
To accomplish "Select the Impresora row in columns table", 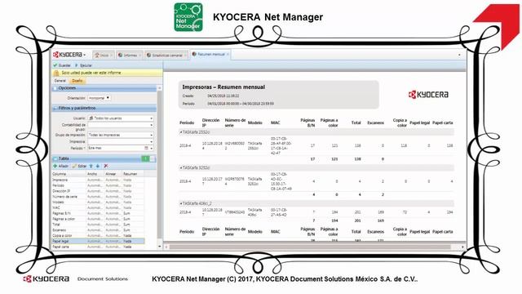I will (x=98, y=180).
